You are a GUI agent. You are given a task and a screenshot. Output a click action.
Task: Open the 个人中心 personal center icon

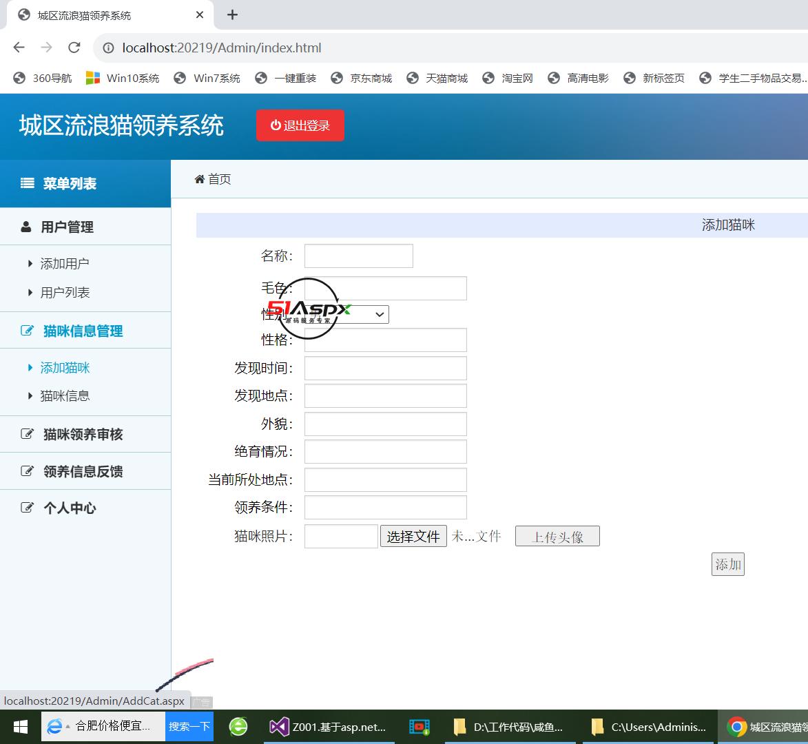(x=28, y=508)
